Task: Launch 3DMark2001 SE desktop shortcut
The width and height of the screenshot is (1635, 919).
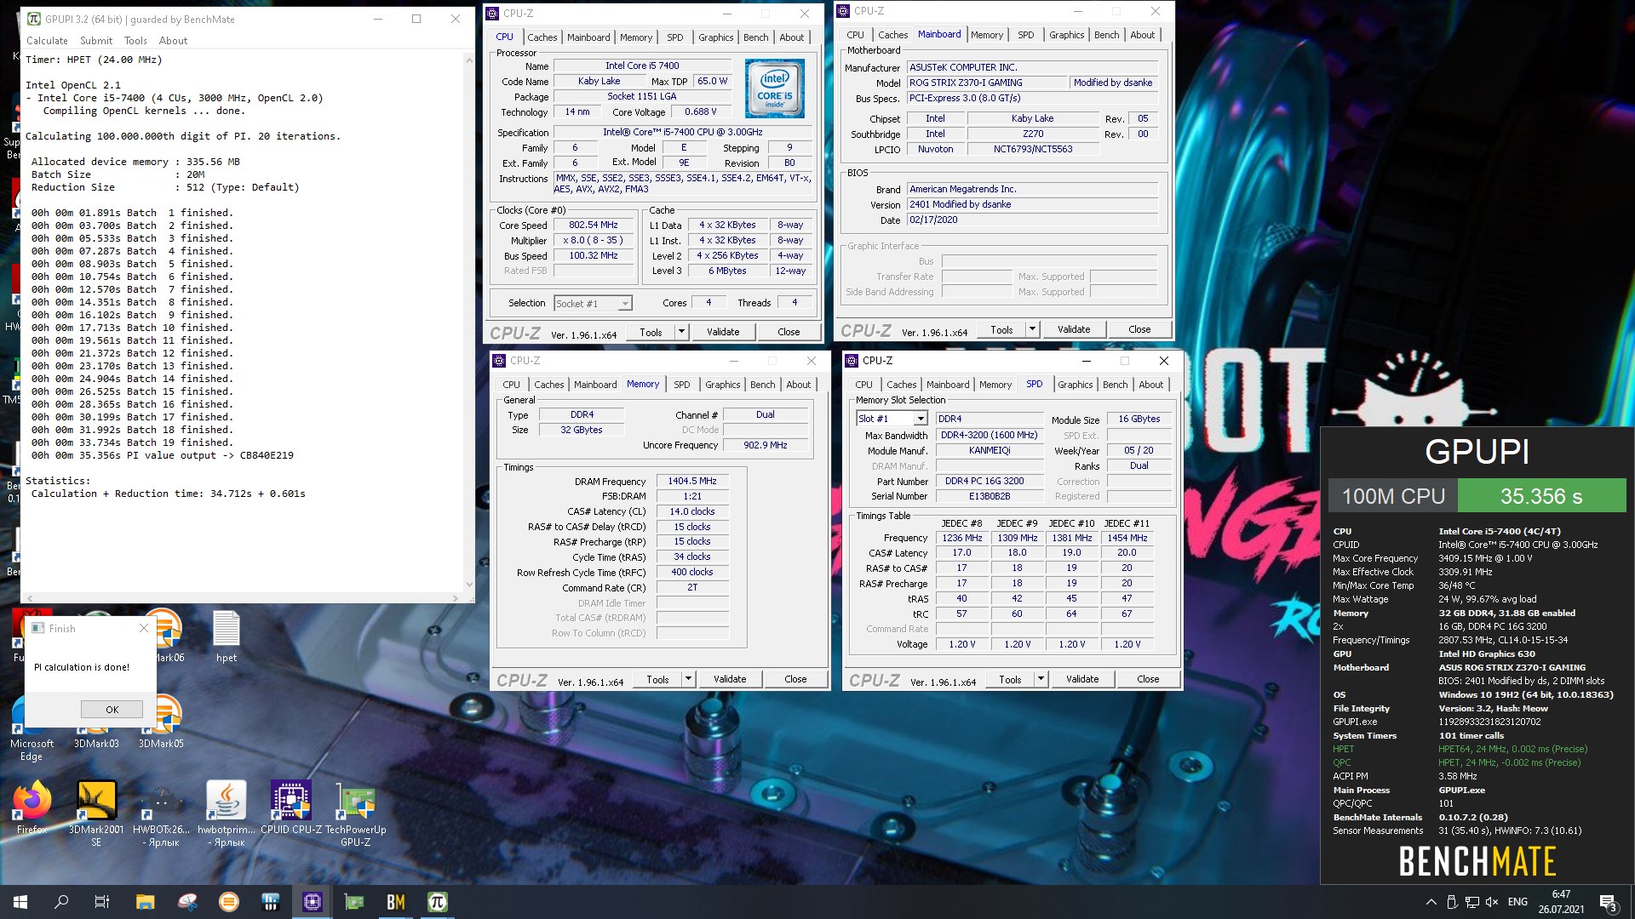Action: pos(96,813)
